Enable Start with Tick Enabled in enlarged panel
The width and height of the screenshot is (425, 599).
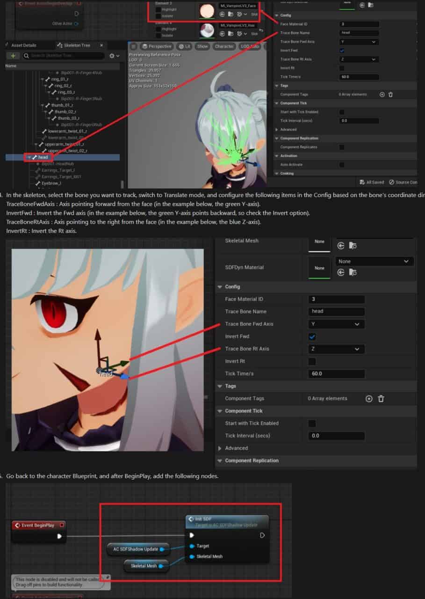312,424
